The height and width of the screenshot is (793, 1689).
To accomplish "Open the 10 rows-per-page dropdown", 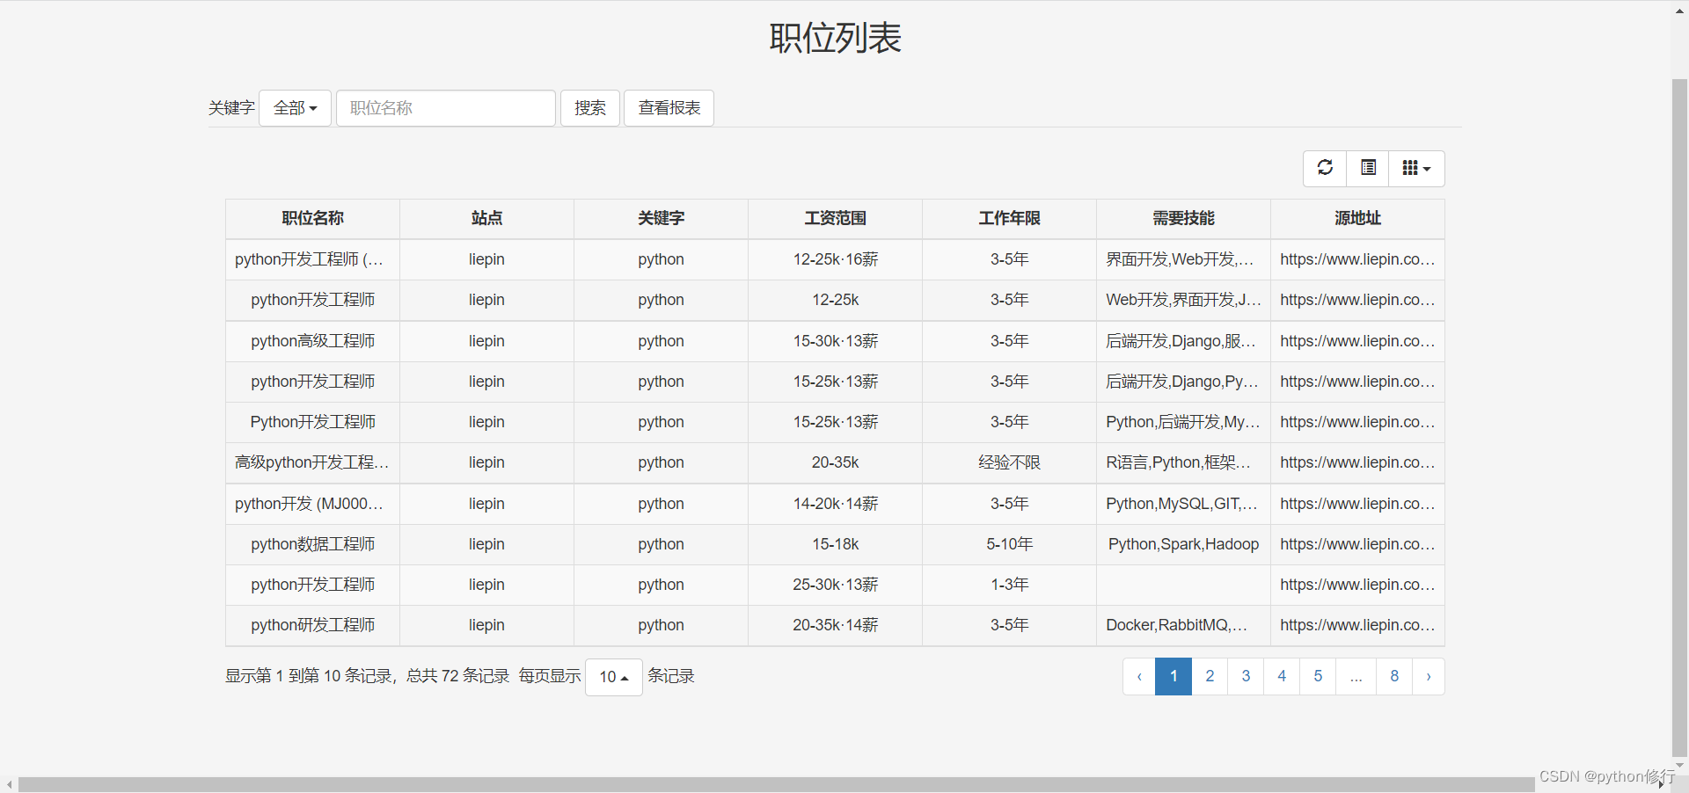I will point(613,677).
